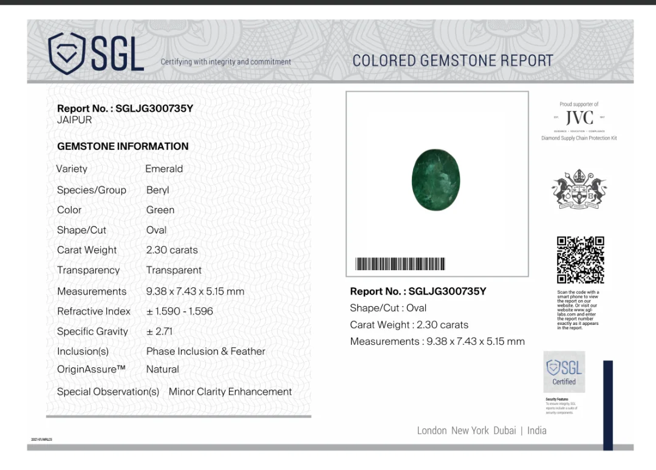The width and height of the screenshot is (656, 470).
Task: Click the barcode below the gemstone
Action: click(x=400, y=264)
